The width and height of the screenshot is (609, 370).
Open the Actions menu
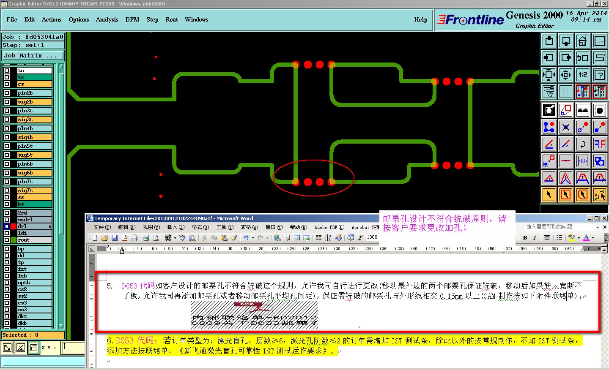pyautogui.click(x=52, y=19)
